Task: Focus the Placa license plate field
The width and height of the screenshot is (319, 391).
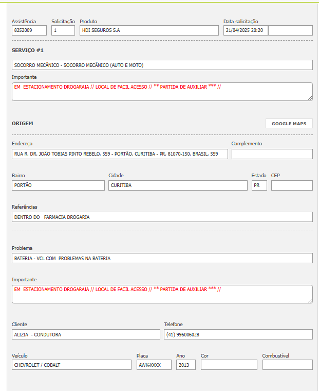Action: pos(154,365)
